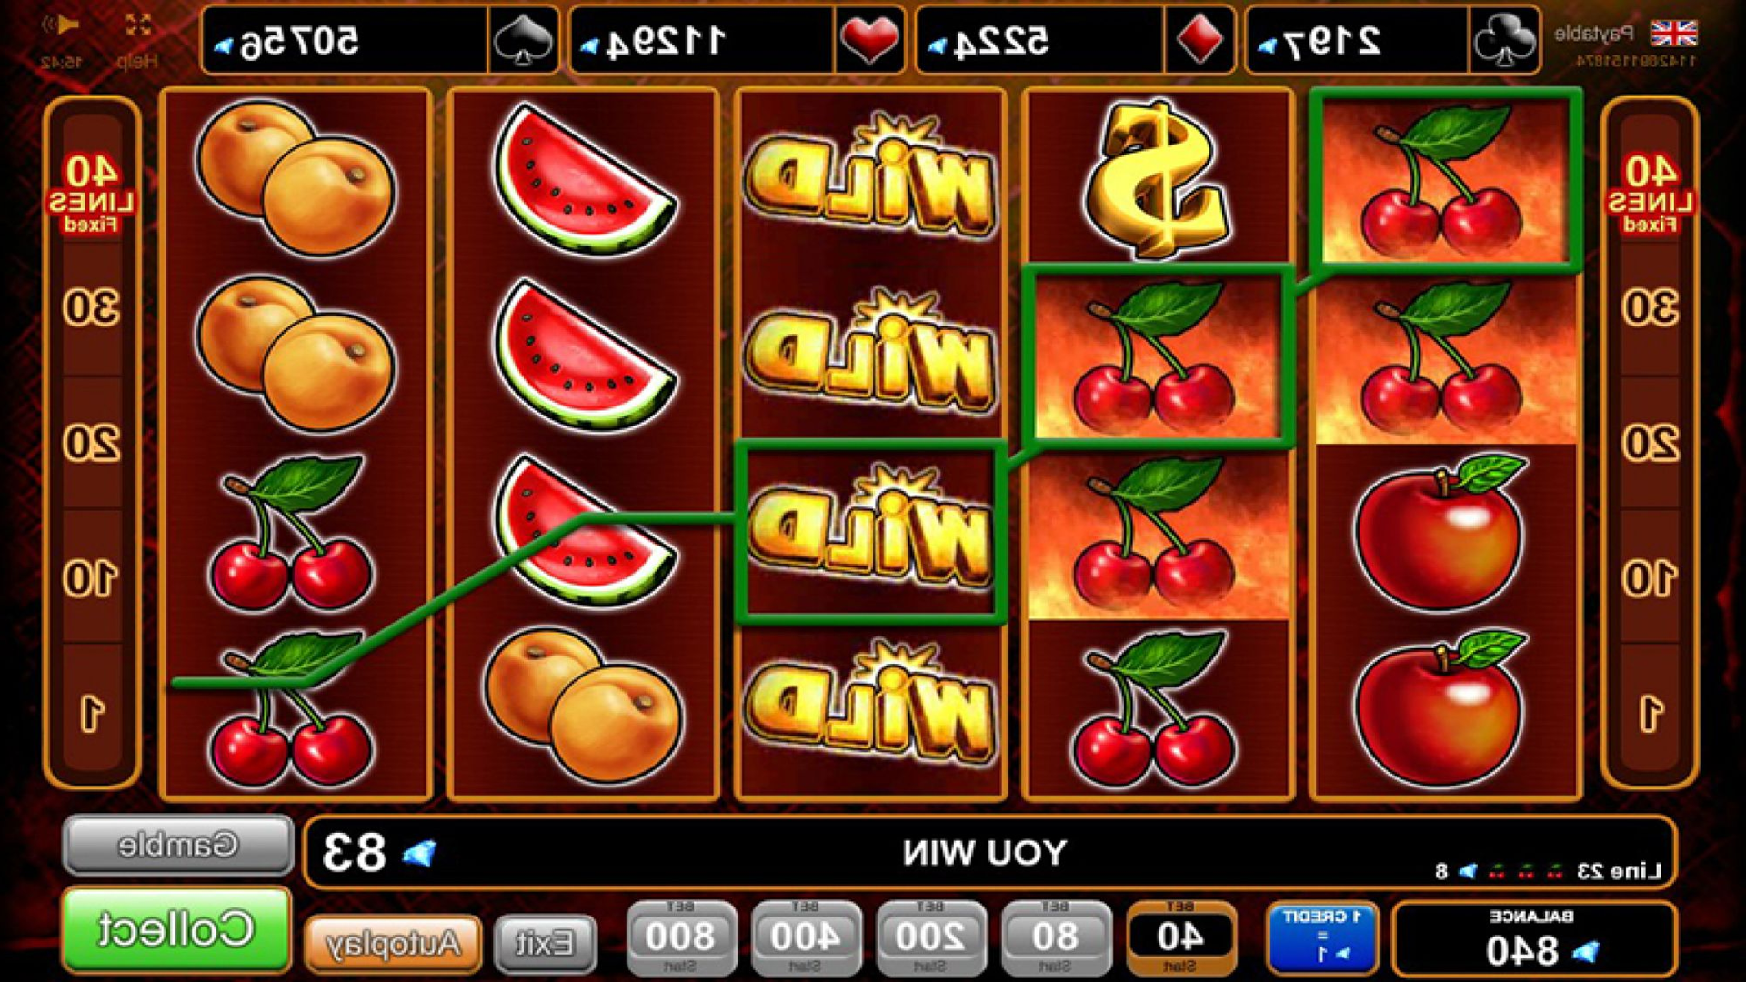This screenshot has height=982, width=1746.
Task: Click the green Collect button
Action: click(x=176, y=929)
